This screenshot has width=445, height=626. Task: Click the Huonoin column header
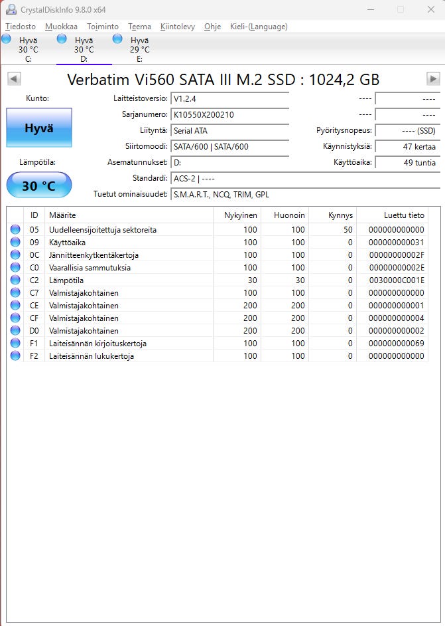point(285,215)
